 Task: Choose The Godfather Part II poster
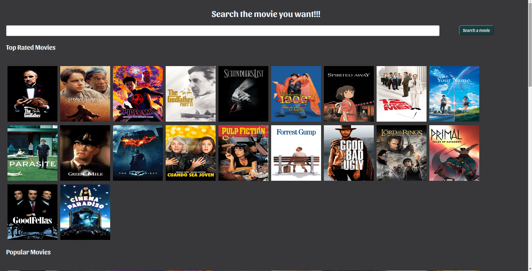pyautogui.click(x=191, y=94)
